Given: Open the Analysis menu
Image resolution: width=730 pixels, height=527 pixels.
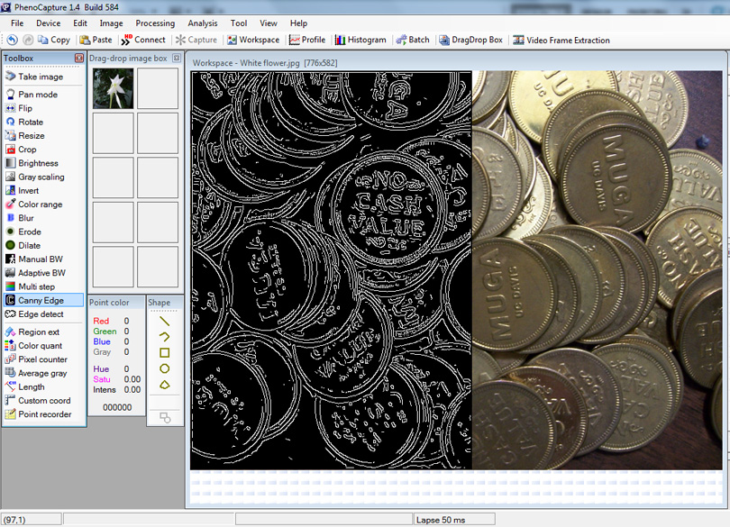Looking at the screenshot, I should (x=202, y=23).
